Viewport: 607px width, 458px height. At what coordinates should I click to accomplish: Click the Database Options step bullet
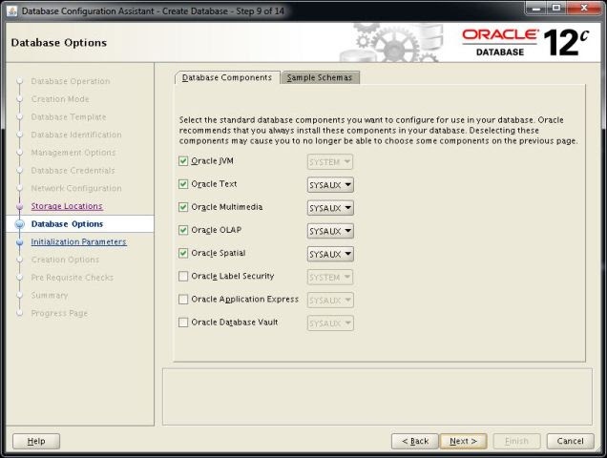[x=20, y=224]
